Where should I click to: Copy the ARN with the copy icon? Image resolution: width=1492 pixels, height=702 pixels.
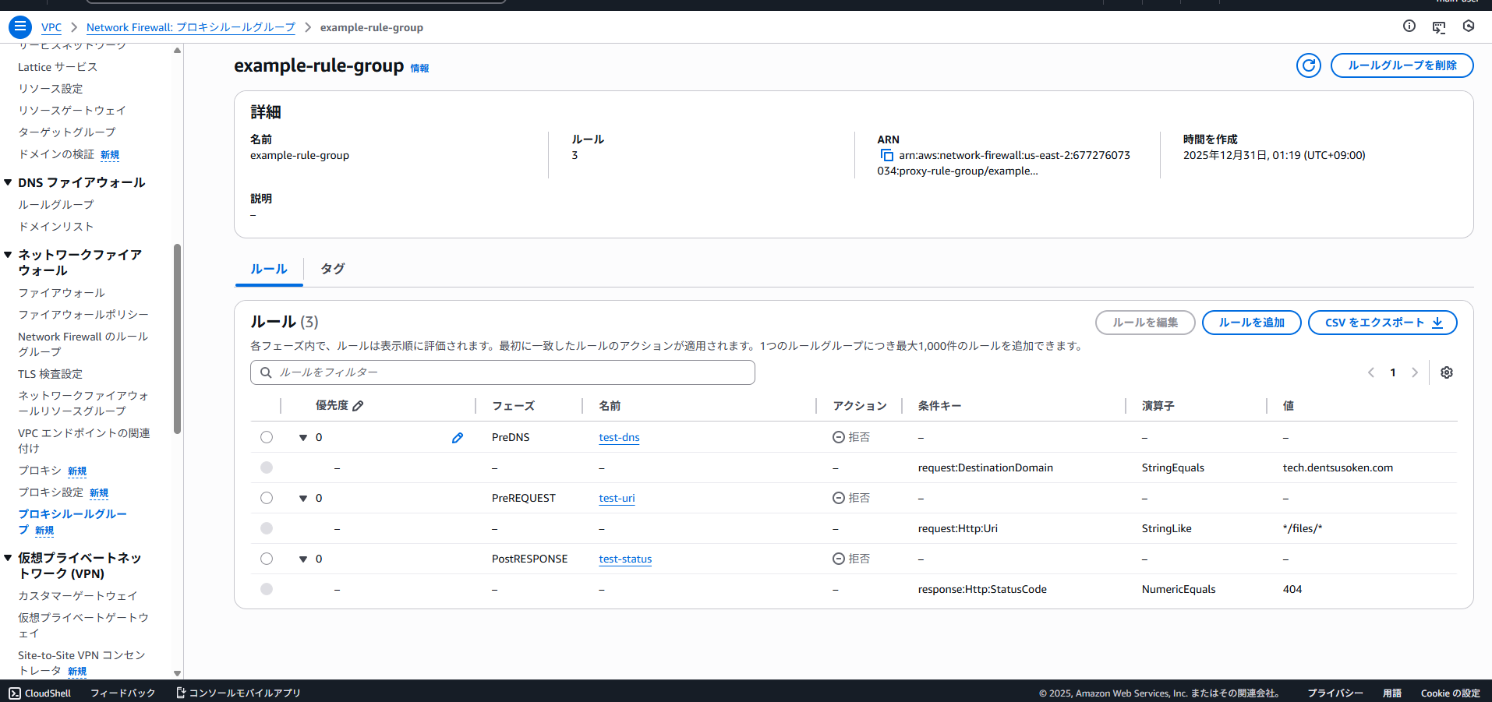(x=886, y=155)
